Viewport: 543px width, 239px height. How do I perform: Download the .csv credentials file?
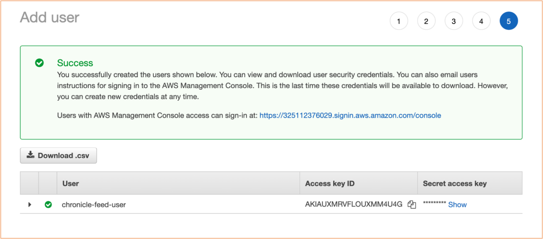(58, 155)
